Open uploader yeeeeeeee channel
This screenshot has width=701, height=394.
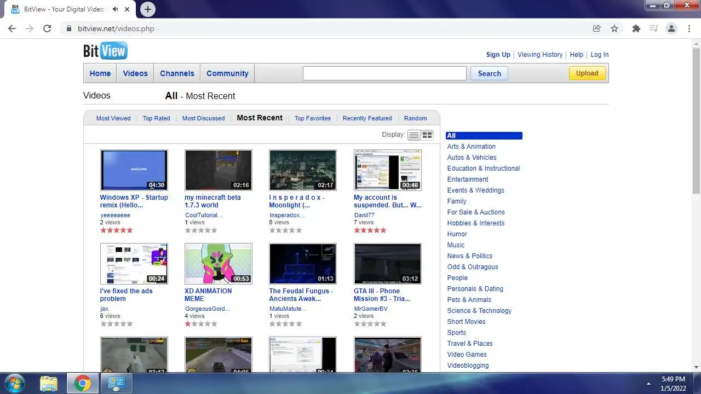coord(115,216)
